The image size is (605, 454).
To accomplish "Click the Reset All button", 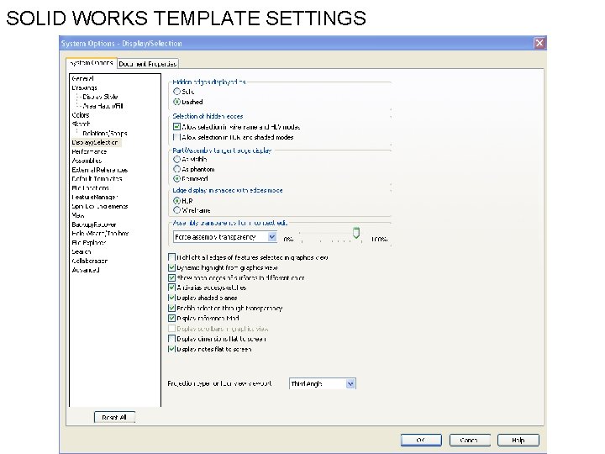I will pyautogui.click(x=114, y=417).
